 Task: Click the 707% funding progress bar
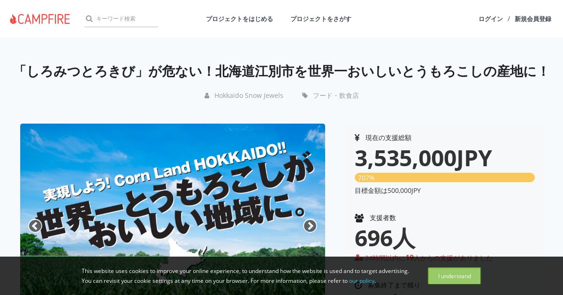[x=445, y=177]
